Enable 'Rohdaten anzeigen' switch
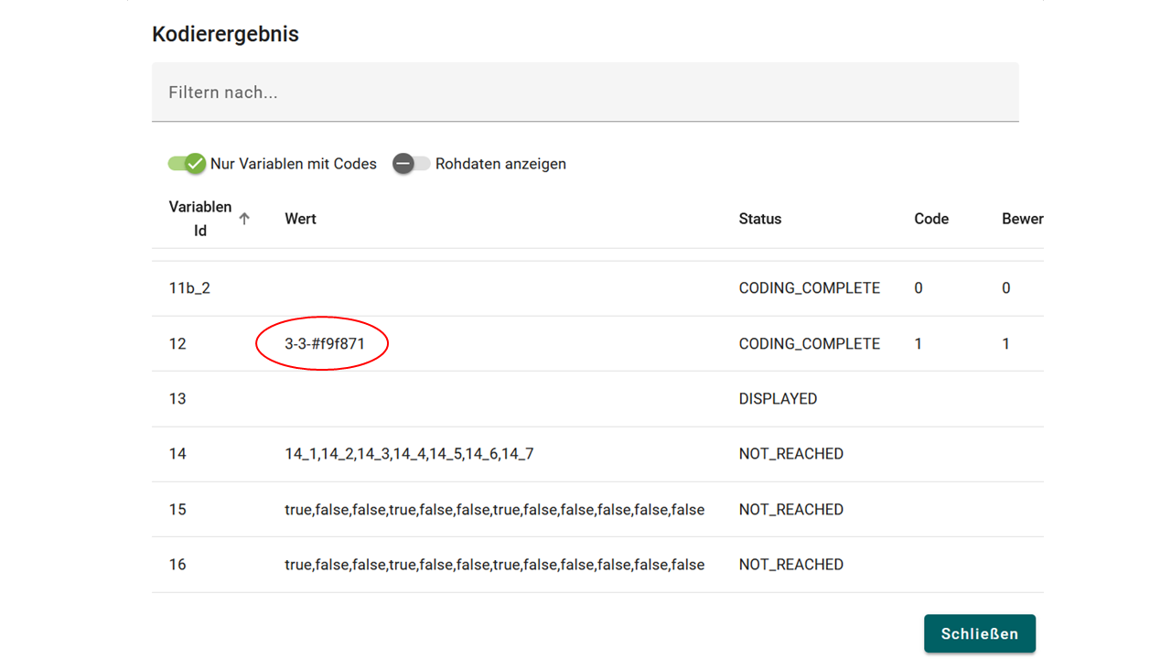Screen dimensions: 1171x659 click(x=412, y=164)
